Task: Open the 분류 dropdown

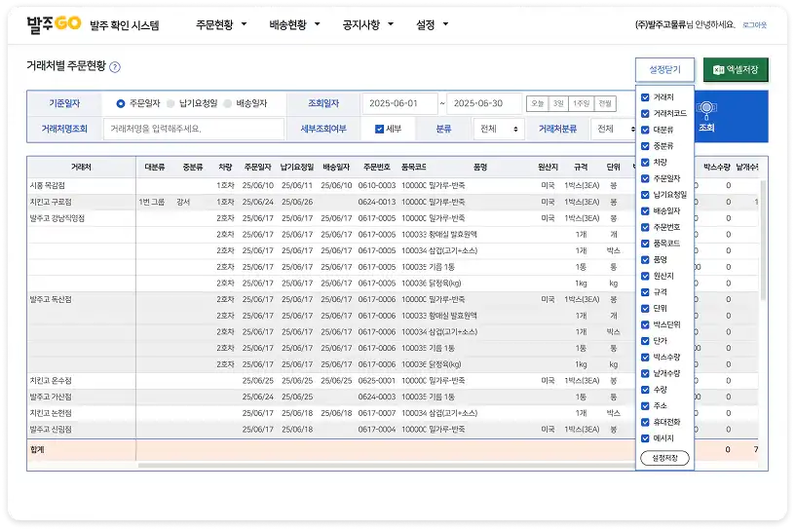Action: (x=499, y=129)
